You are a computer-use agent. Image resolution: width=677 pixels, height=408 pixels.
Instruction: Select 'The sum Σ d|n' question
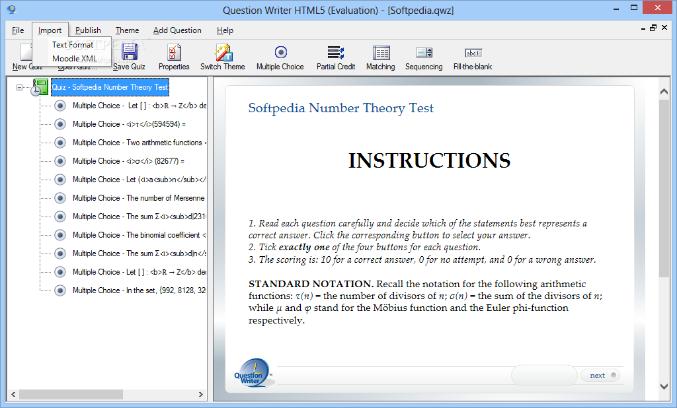click(x=139, y=254)
